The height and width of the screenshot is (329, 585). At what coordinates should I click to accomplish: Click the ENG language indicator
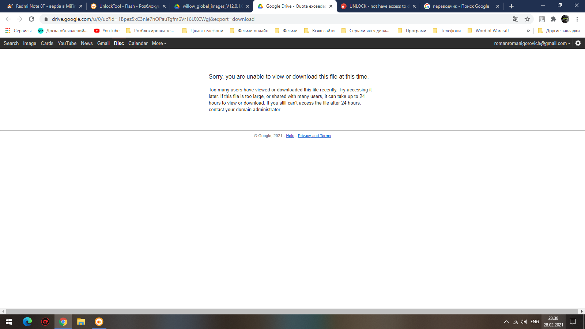(x=535, y=322)
